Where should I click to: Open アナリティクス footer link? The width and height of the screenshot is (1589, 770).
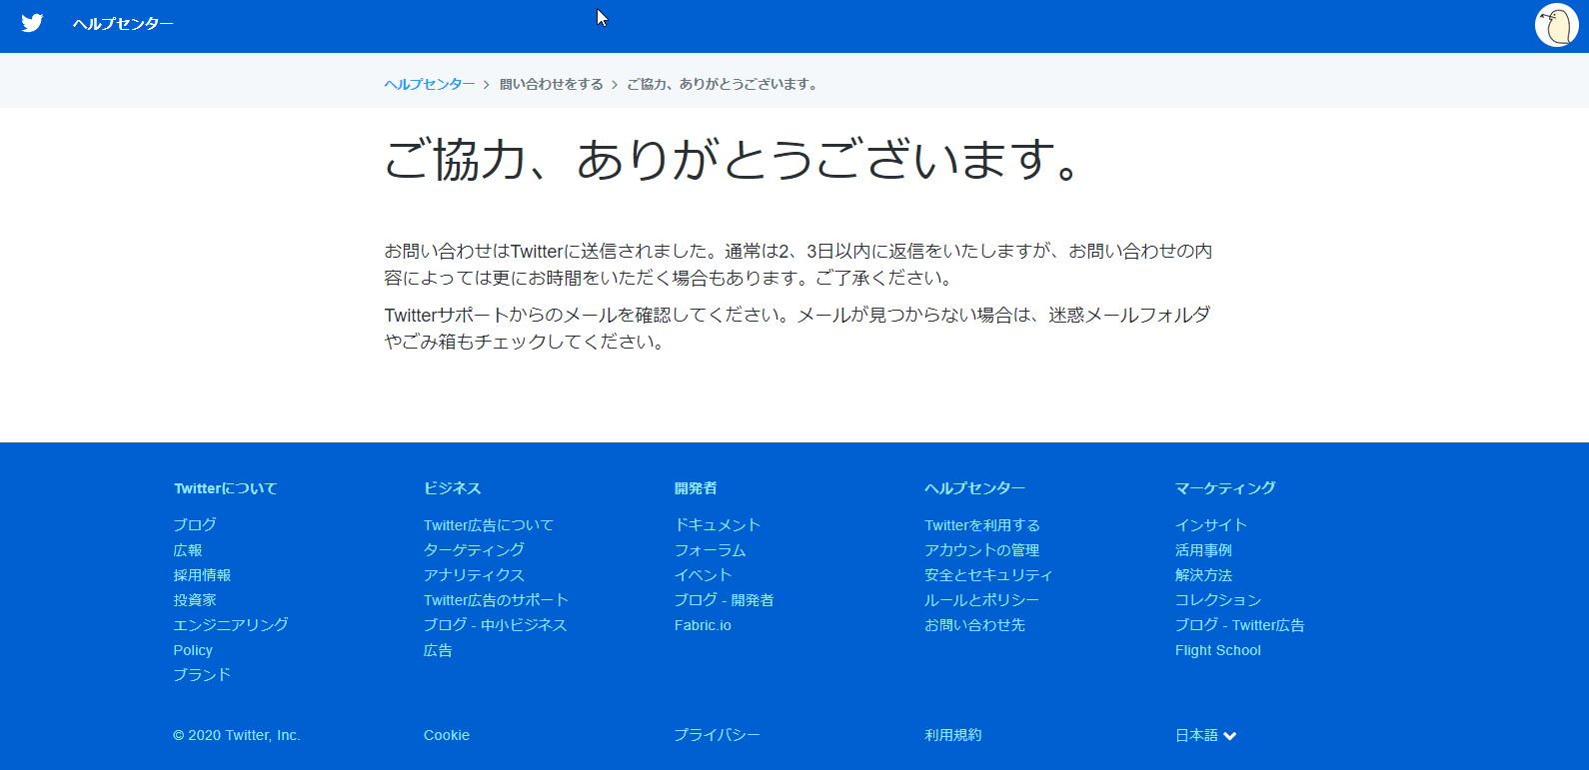coord(474,575)
